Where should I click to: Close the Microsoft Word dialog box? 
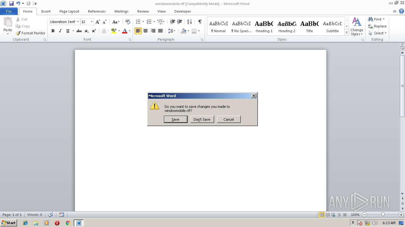(x=253, y=96)
